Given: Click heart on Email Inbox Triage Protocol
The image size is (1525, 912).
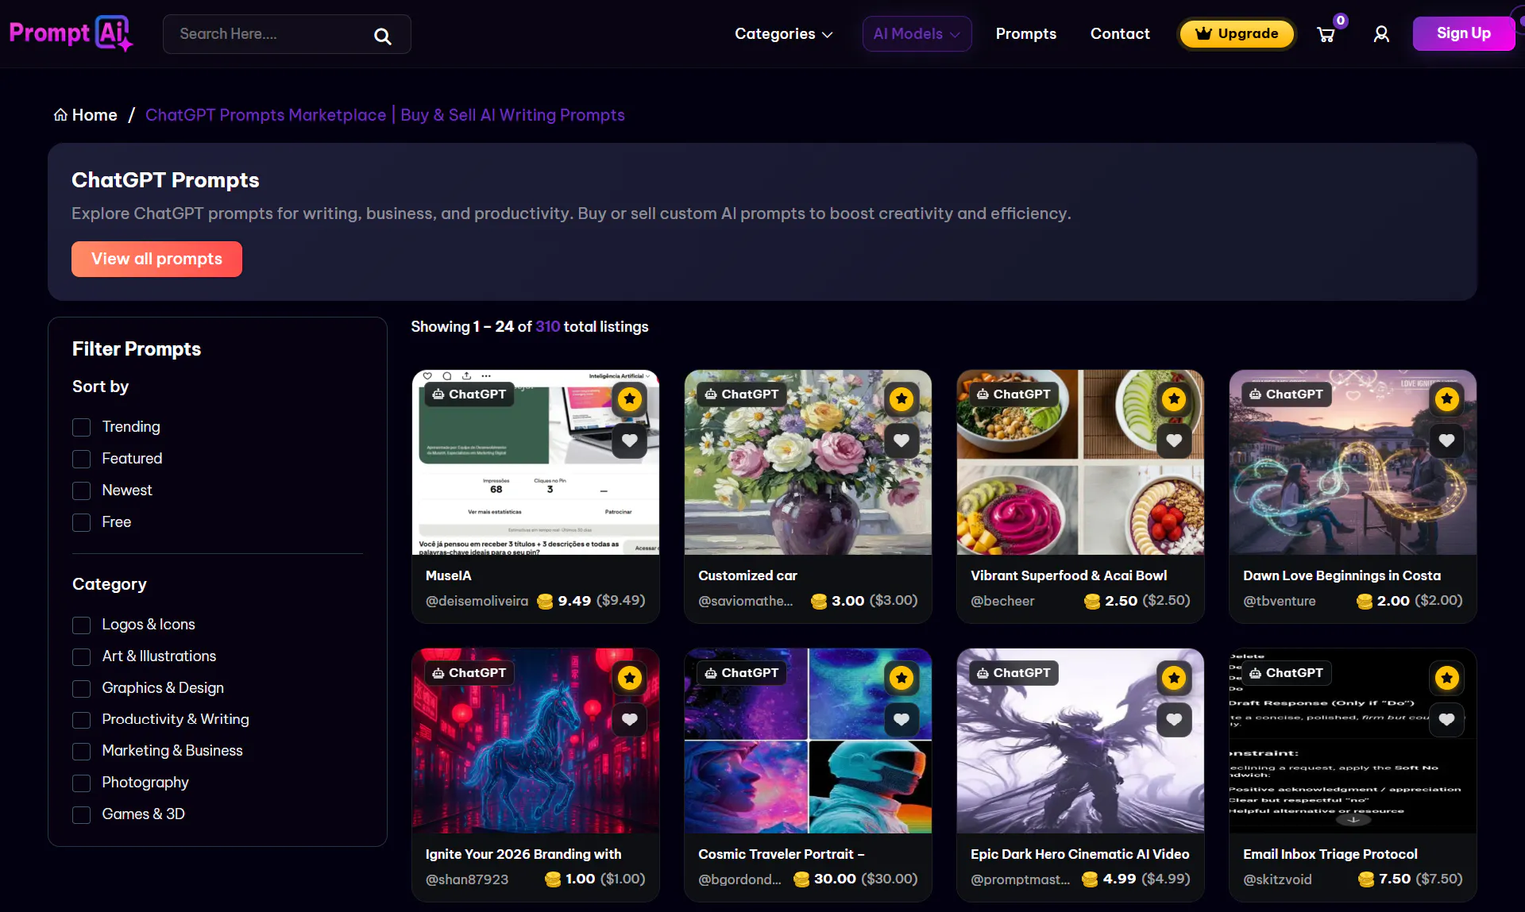Looking at the screenshot, I should [1446, 719].
